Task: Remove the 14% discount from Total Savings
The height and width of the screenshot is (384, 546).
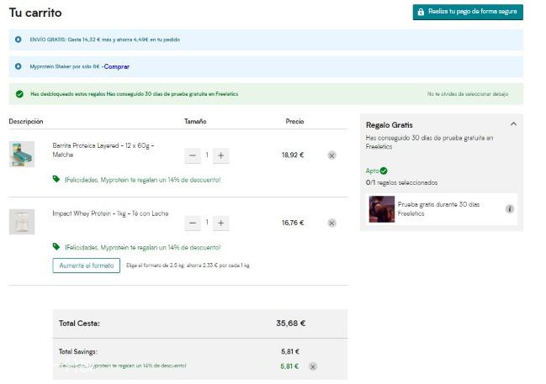Action: [313, 366]
